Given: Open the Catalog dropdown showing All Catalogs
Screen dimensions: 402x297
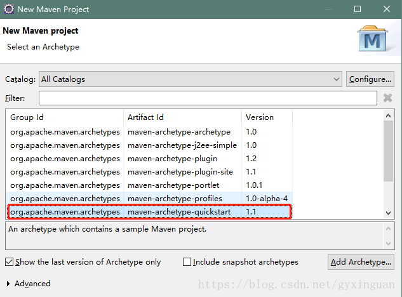Looking at the screenshot, I should [191, 79].
